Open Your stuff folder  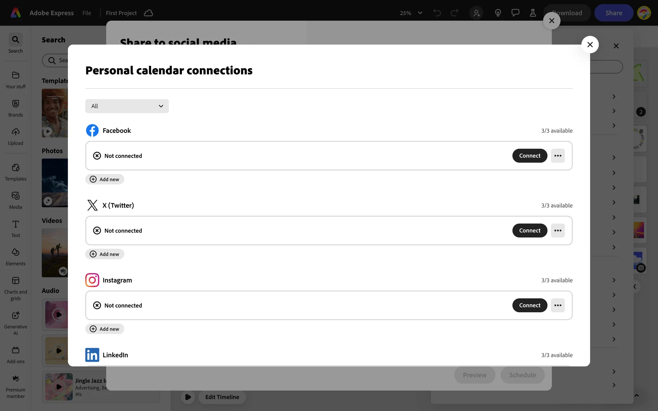[15, 80]
